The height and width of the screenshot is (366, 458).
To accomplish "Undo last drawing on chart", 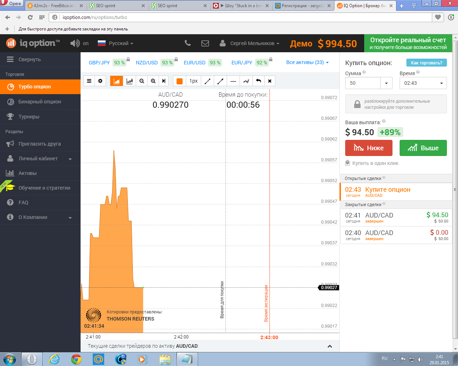I will coord(259,81).
